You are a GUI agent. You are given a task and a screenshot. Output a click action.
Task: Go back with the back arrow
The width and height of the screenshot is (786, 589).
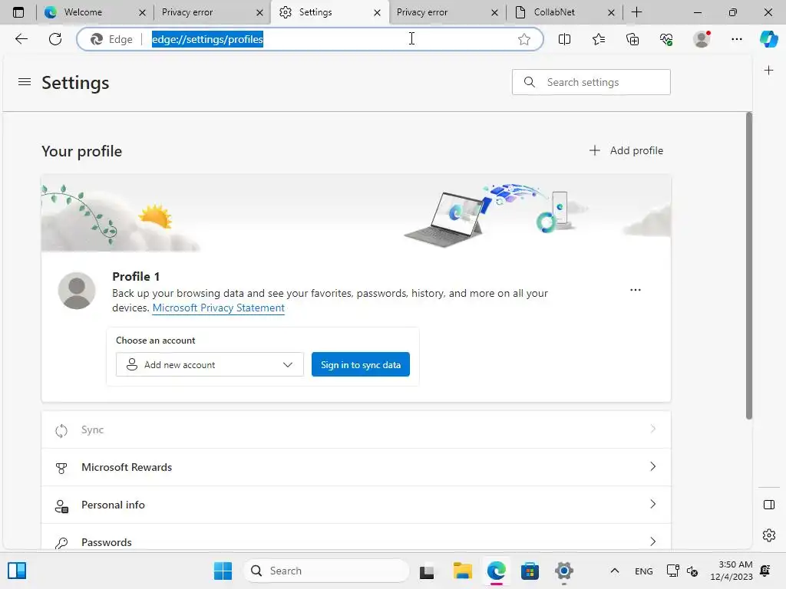coord(21,39)
